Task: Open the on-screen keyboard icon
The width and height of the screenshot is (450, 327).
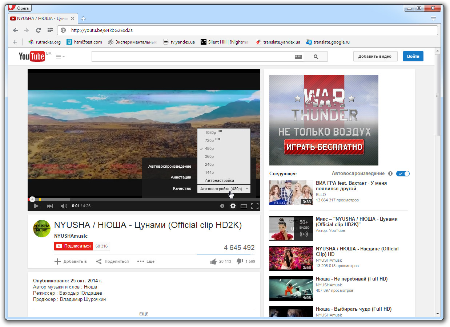Action: tap(298, 57)
